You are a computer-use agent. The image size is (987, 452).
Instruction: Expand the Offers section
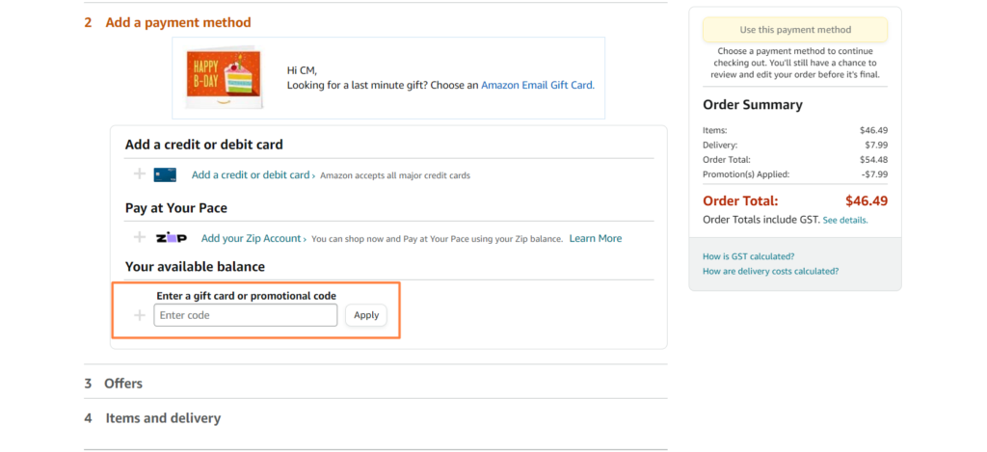tap(122, 384)
